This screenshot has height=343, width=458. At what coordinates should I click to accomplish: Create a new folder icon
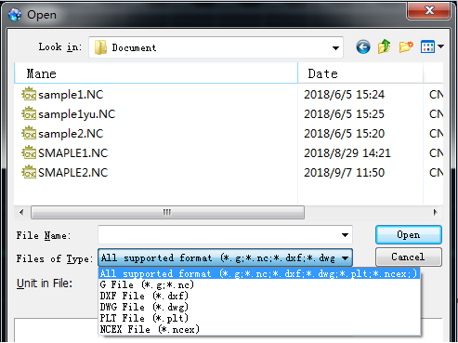pyautogui.click(x=406, y=47)
